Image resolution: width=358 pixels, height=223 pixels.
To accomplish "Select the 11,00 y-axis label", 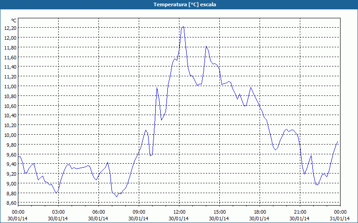I will pos(10,86).
